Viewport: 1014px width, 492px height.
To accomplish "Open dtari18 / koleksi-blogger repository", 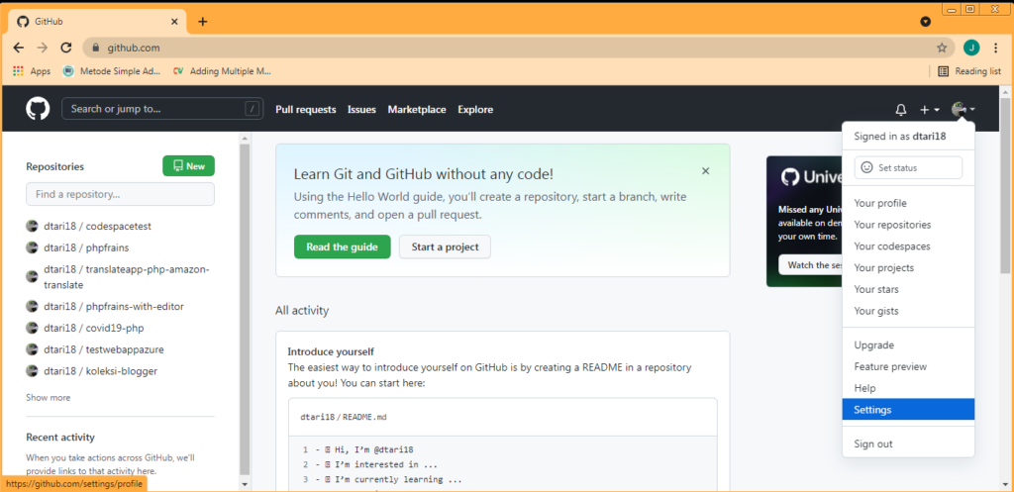I will point(100,370).
